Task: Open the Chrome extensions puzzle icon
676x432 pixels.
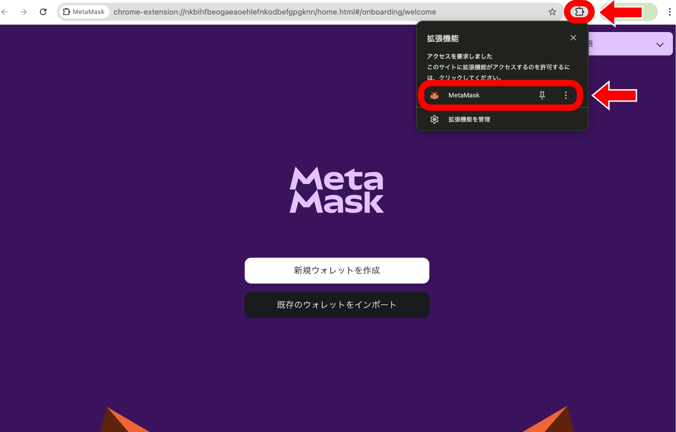Action: click(x=579, y=12)
